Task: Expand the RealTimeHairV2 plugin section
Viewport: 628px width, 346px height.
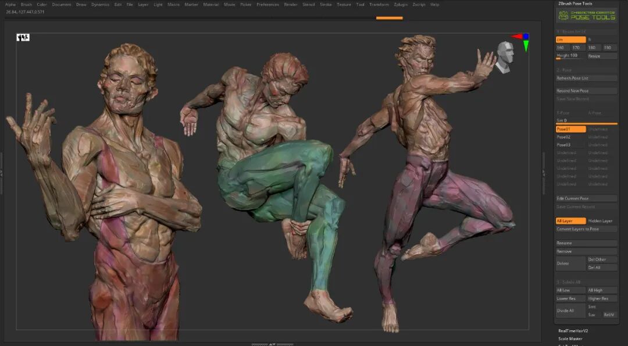Action: tap(573, 331)
